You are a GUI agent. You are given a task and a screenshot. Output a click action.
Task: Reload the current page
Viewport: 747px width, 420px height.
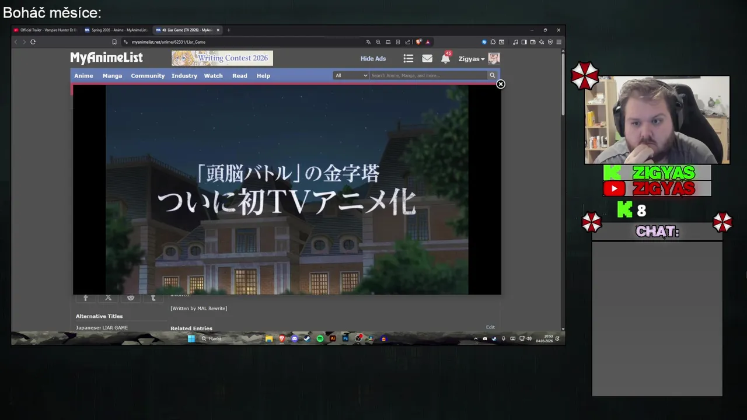coord(33,42)
